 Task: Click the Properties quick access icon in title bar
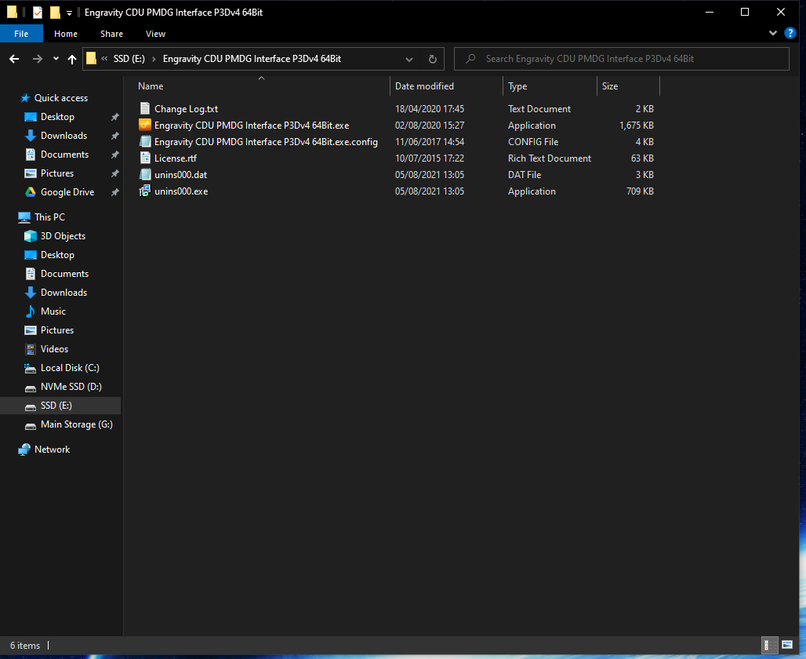point(38,13)
